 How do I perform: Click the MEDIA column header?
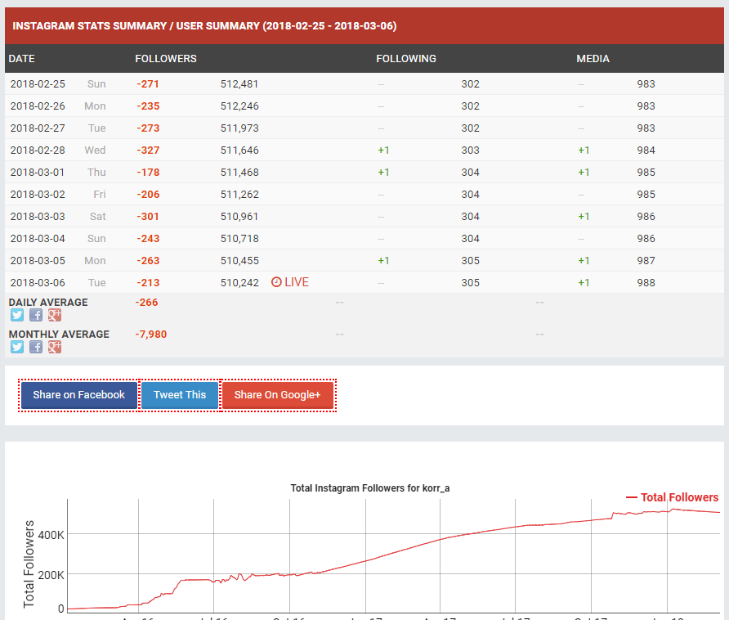tap(593, 59)
